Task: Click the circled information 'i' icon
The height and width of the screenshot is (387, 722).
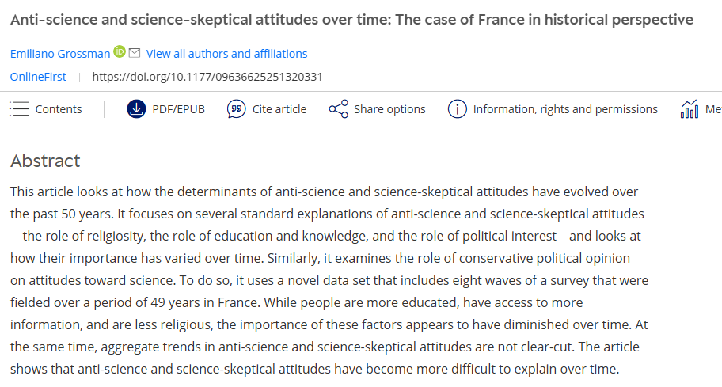Action: [x=457, y=109]
